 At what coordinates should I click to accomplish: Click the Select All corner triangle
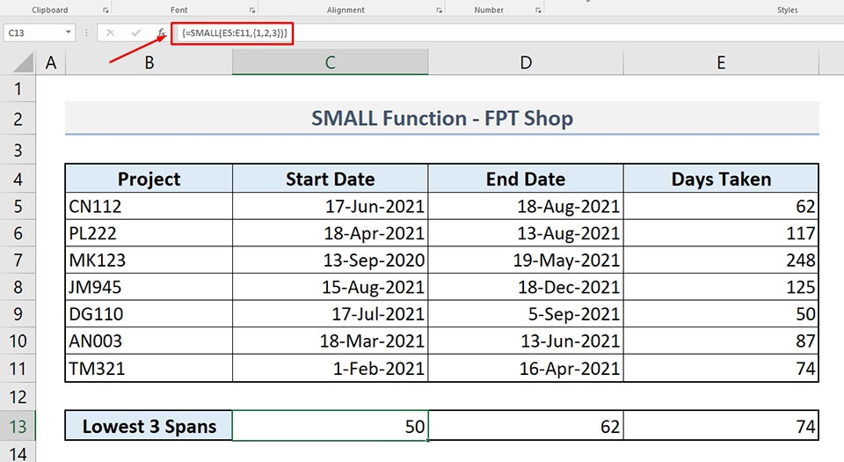click(x=23, y=62)
